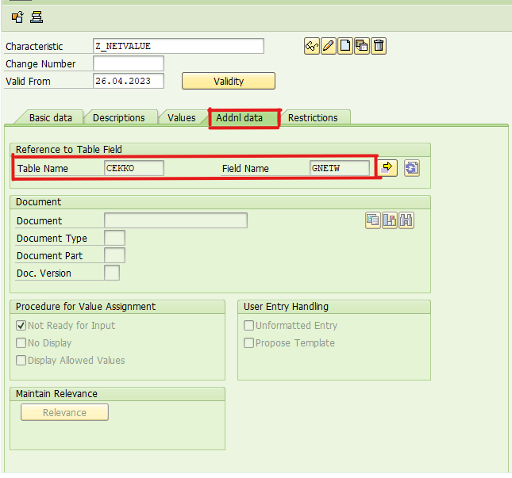Click the Characteristic input field
The height and width of the screenshot is (478, 512).
point(179,46)
